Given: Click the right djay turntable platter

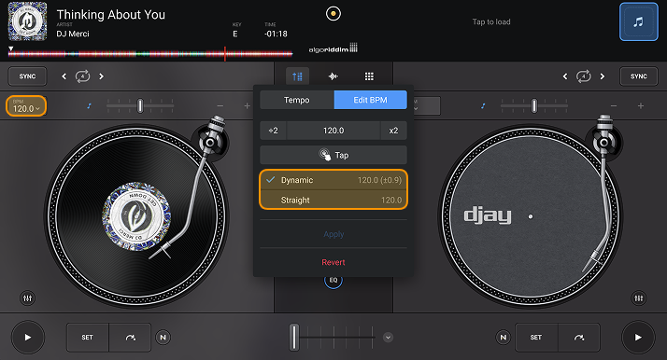Looking at the screenshot, I should point(530,216).
